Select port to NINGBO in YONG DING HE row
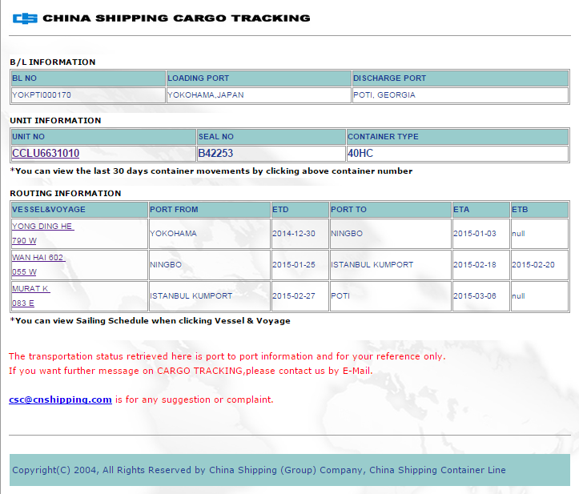The image size is (579, 494). (x=347, y=233)
